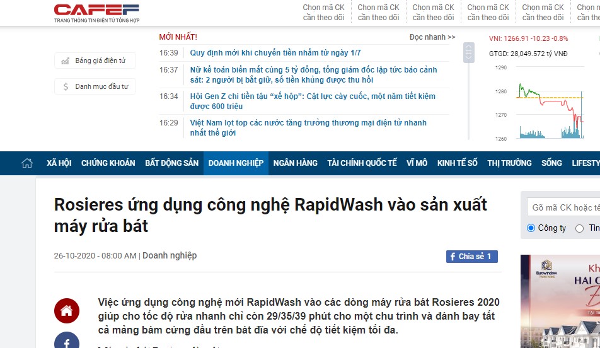
Task: Go to homepage via the navbar house icon
Action: click(26, 163)
